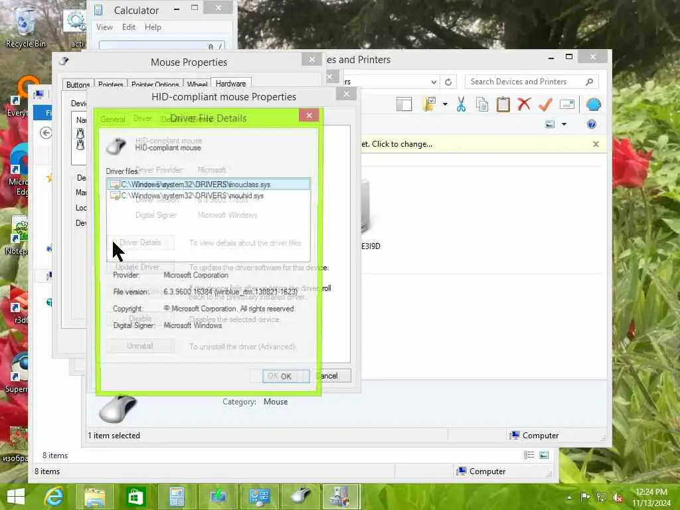Toggle the navigation pane layout icon
The width and height of the screenshot is (680, 510).
pyautogui.click(x=404, y=104)
